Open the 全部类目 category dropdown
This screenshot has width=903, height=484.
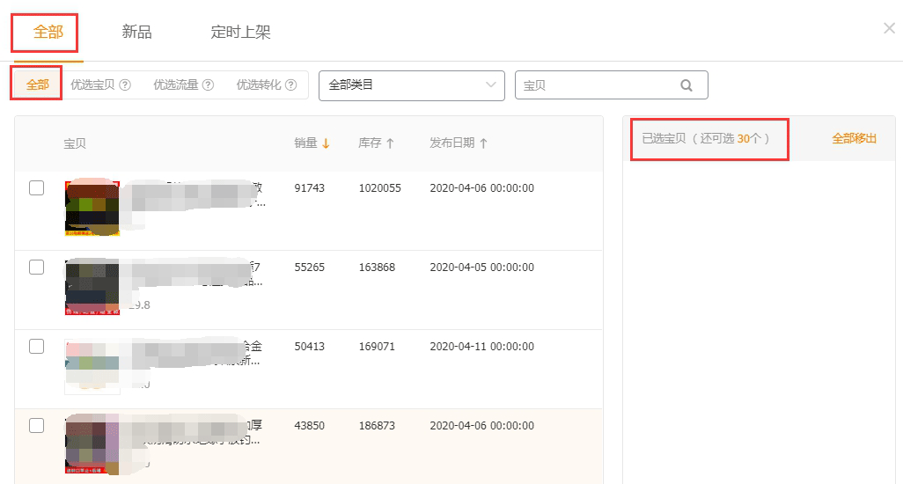411,85
